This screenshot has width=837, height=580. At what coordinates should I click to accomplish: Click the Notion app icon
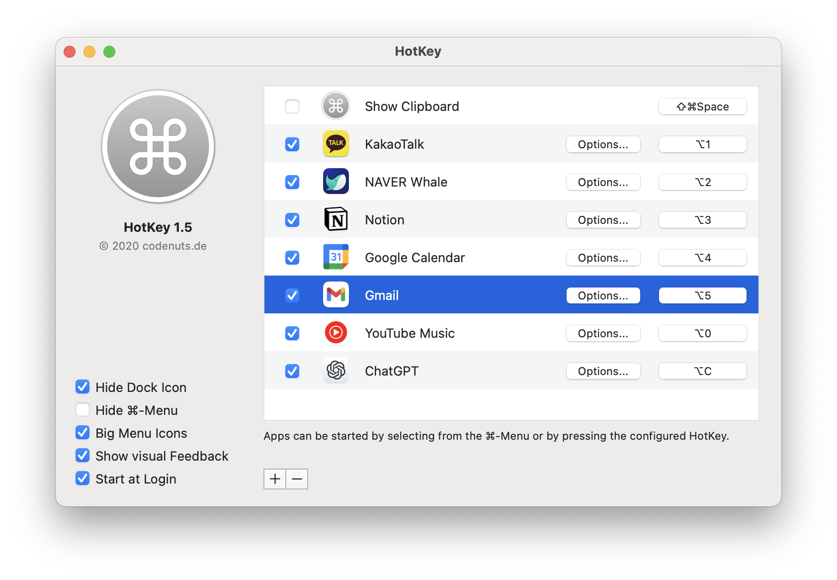pos(336,219)
